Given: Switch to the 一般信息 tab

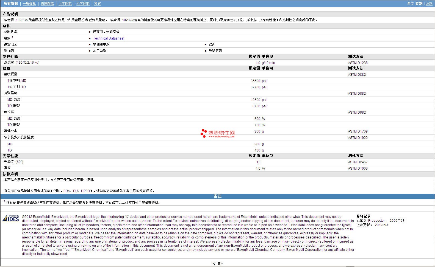Looking at the screenshot, I should [x=29, y=4].
